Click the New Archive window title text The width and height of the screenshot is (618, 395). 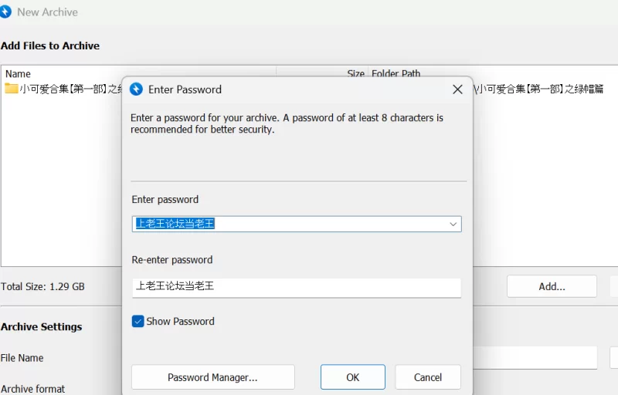pos(47,12)
